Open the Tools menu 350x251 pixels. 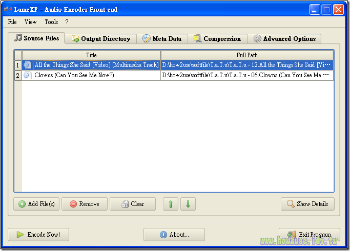(51, 22)
